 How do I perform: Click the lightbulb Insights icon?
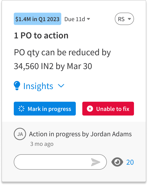(x=17, y=86)
